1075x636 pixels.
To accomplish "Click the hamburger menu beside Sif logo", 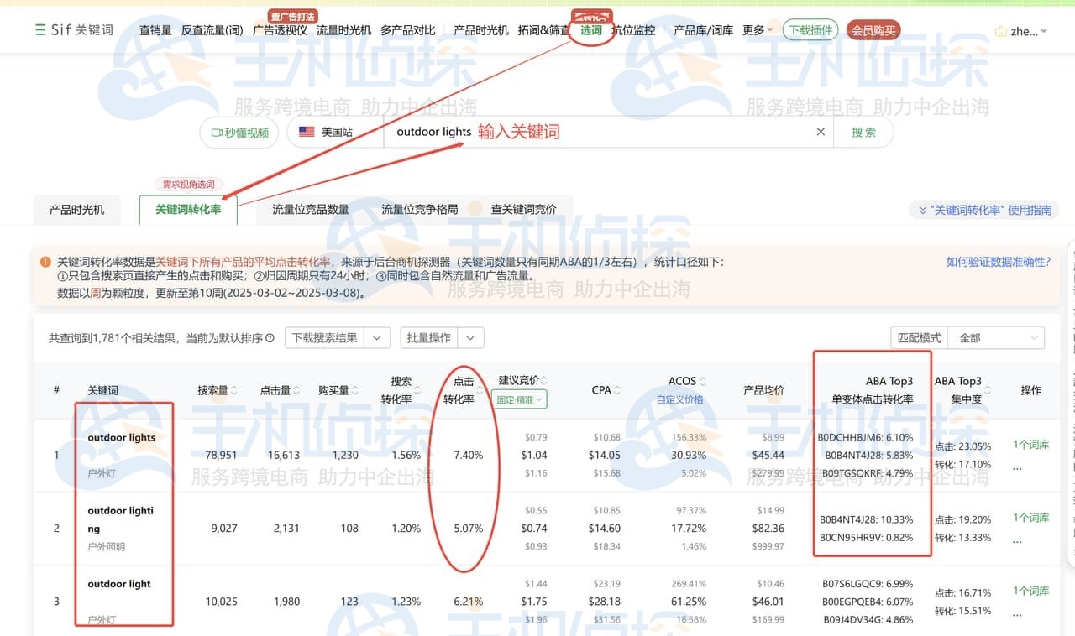I will [x=39, y=29].
